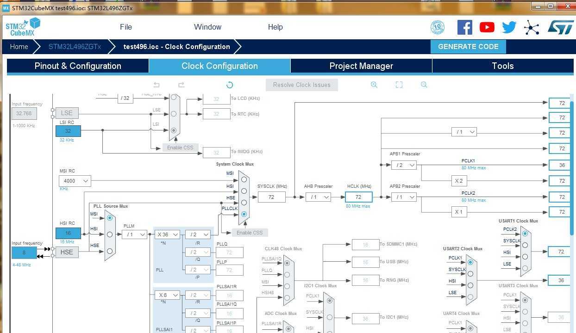Viewport: 576px width, 333px height.
Task: Select PCLK1 in I2C1 Clock Mux
Action: pos(330,301)
